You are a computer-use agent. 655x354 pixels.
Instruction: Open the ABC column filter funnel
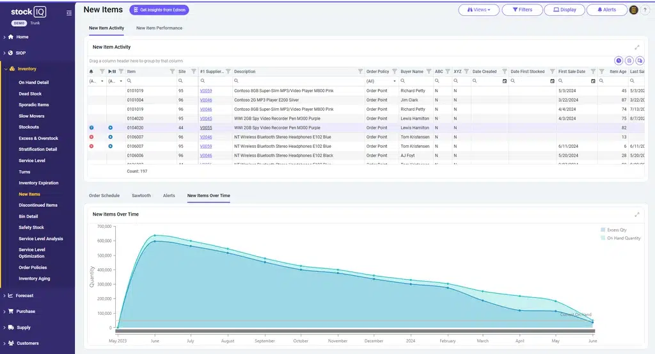click(x=447, y=72)
